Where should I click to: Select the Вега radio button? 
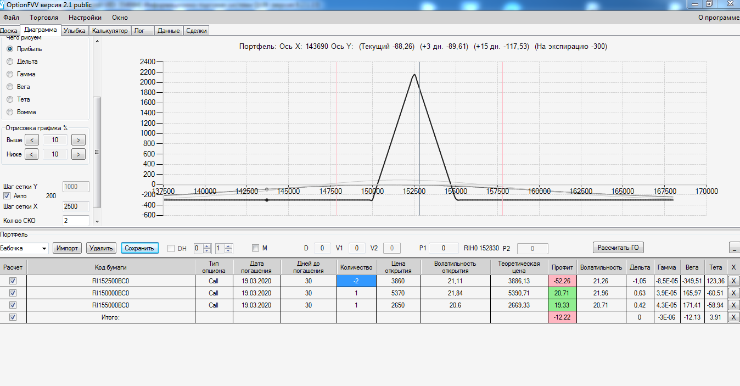tap(10, 87)
